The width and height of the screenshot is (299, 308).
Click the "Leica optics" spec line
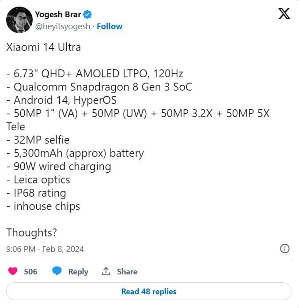pyautogui.click(x=38, y=180)
